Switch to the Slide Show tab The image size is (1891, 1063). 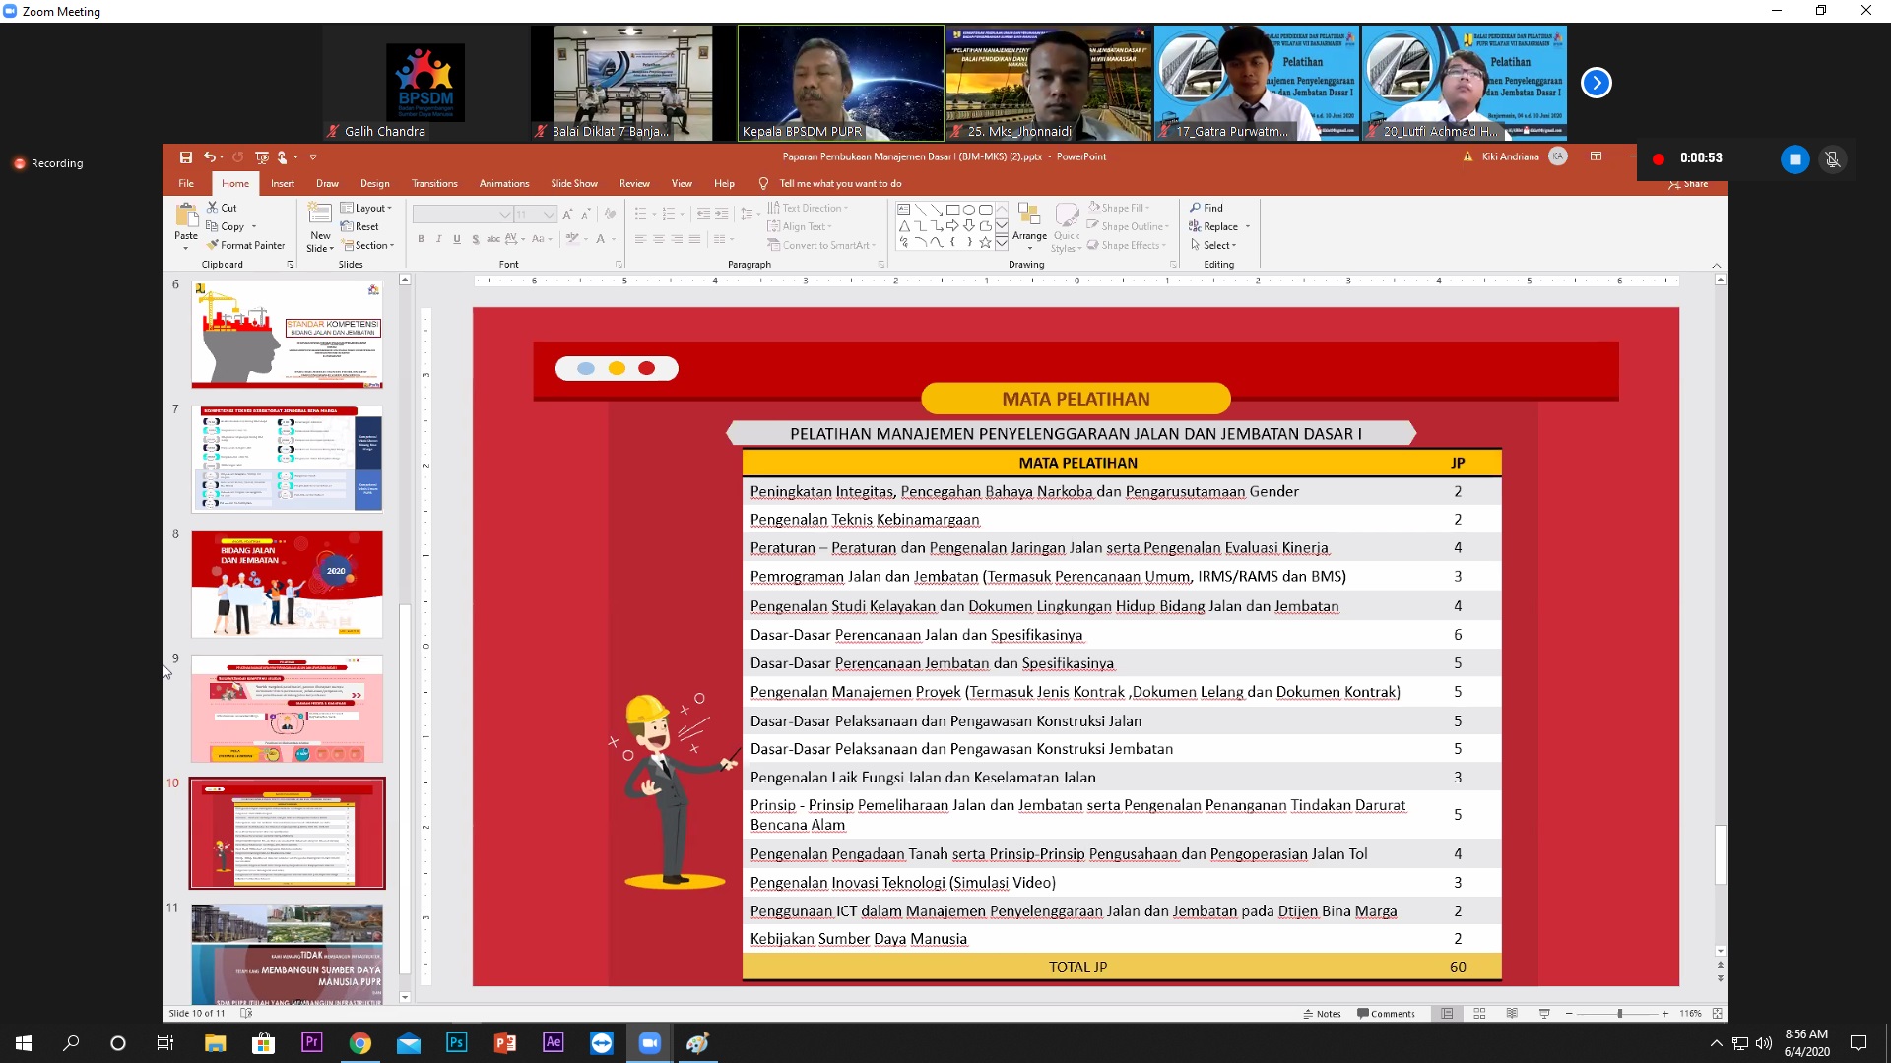574,183
